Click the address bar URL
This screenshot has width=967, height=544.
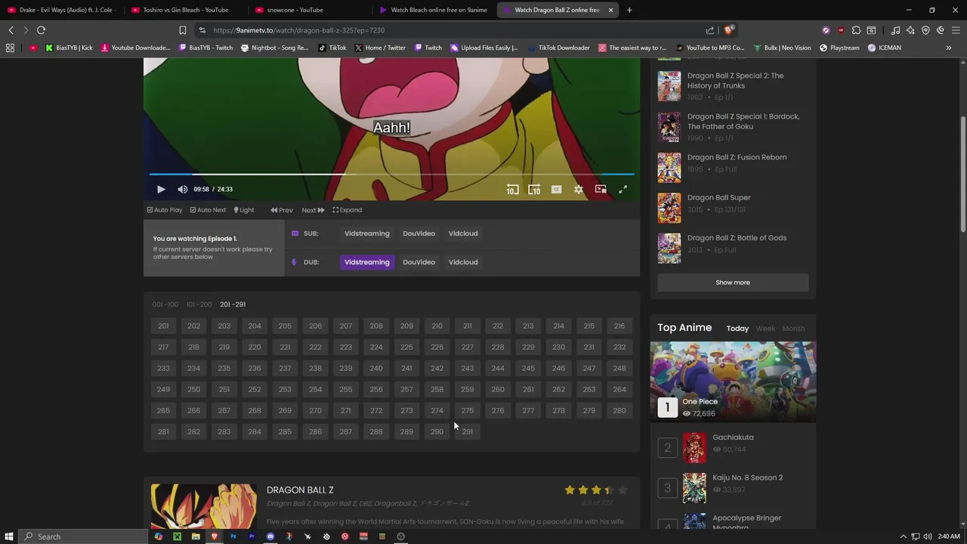coord(298,30)
